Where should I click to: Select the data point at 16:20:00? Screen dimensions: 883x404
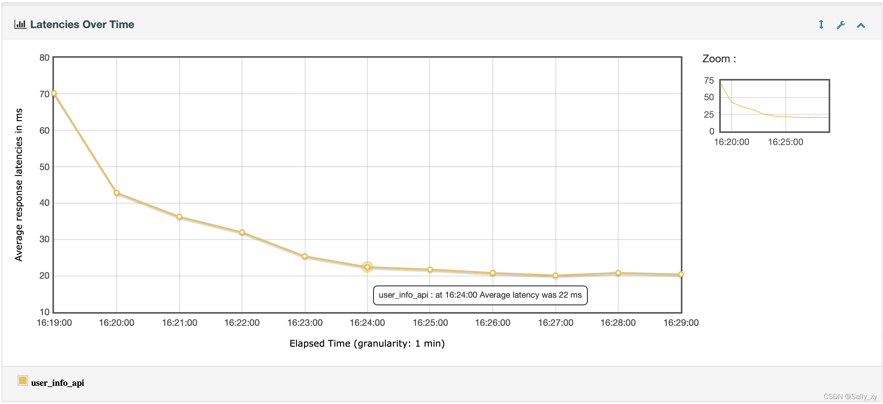tap(117, 193)
